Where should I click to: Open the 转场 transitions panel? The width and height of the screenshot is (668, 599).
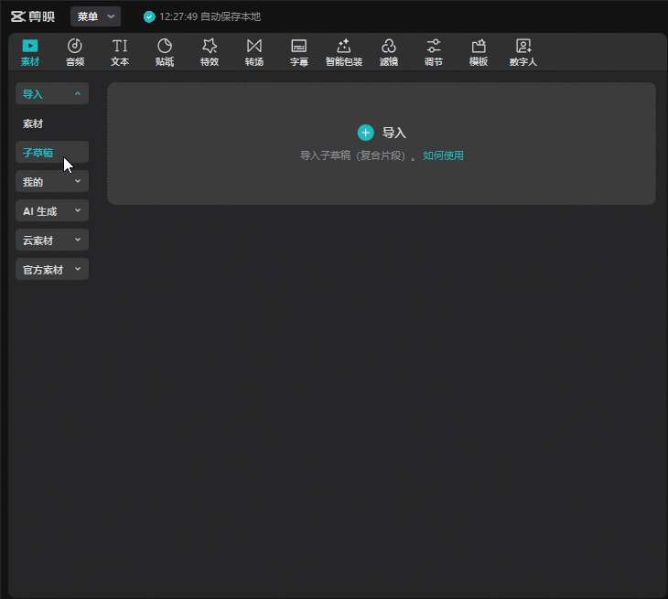tap(254, 52)
